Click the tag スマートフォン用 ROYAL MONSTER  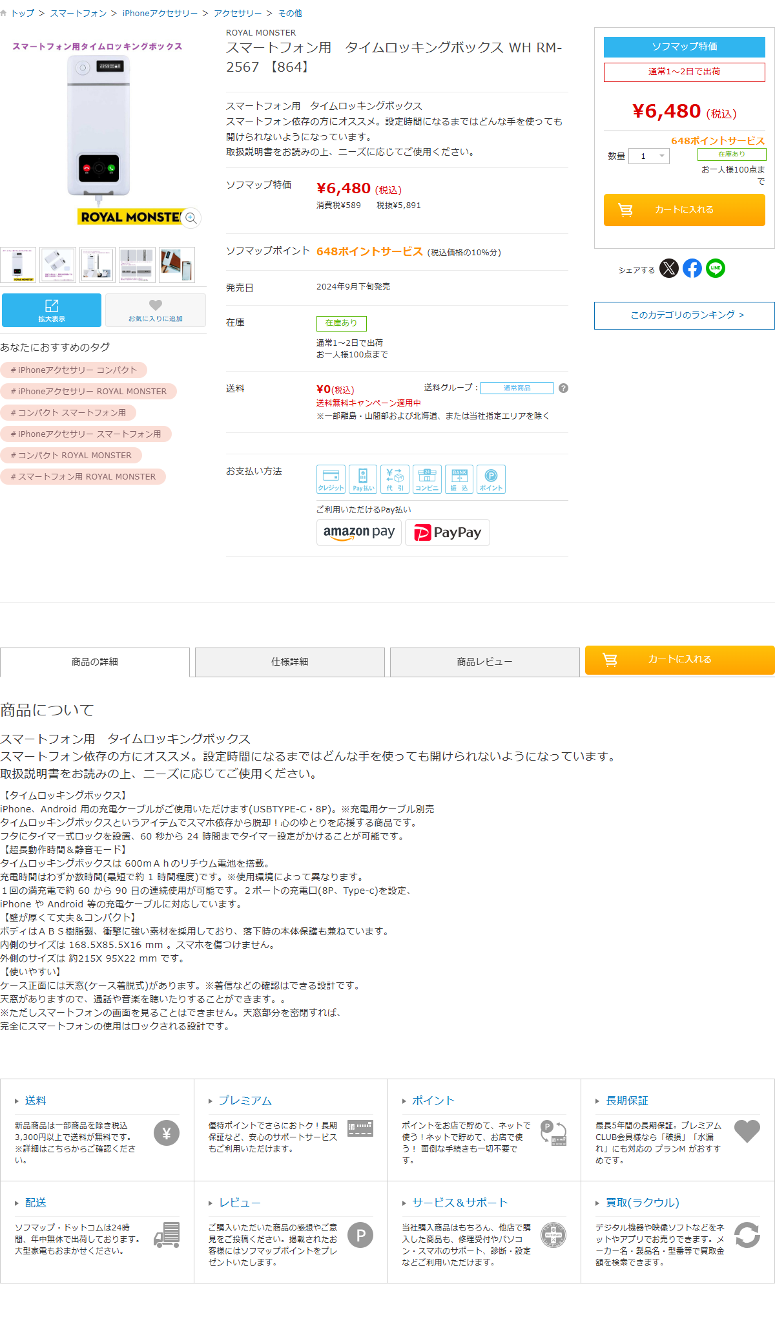83,477
